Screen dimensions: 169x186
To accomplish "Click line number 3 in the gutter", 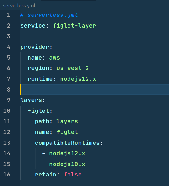I will (9, 36).
